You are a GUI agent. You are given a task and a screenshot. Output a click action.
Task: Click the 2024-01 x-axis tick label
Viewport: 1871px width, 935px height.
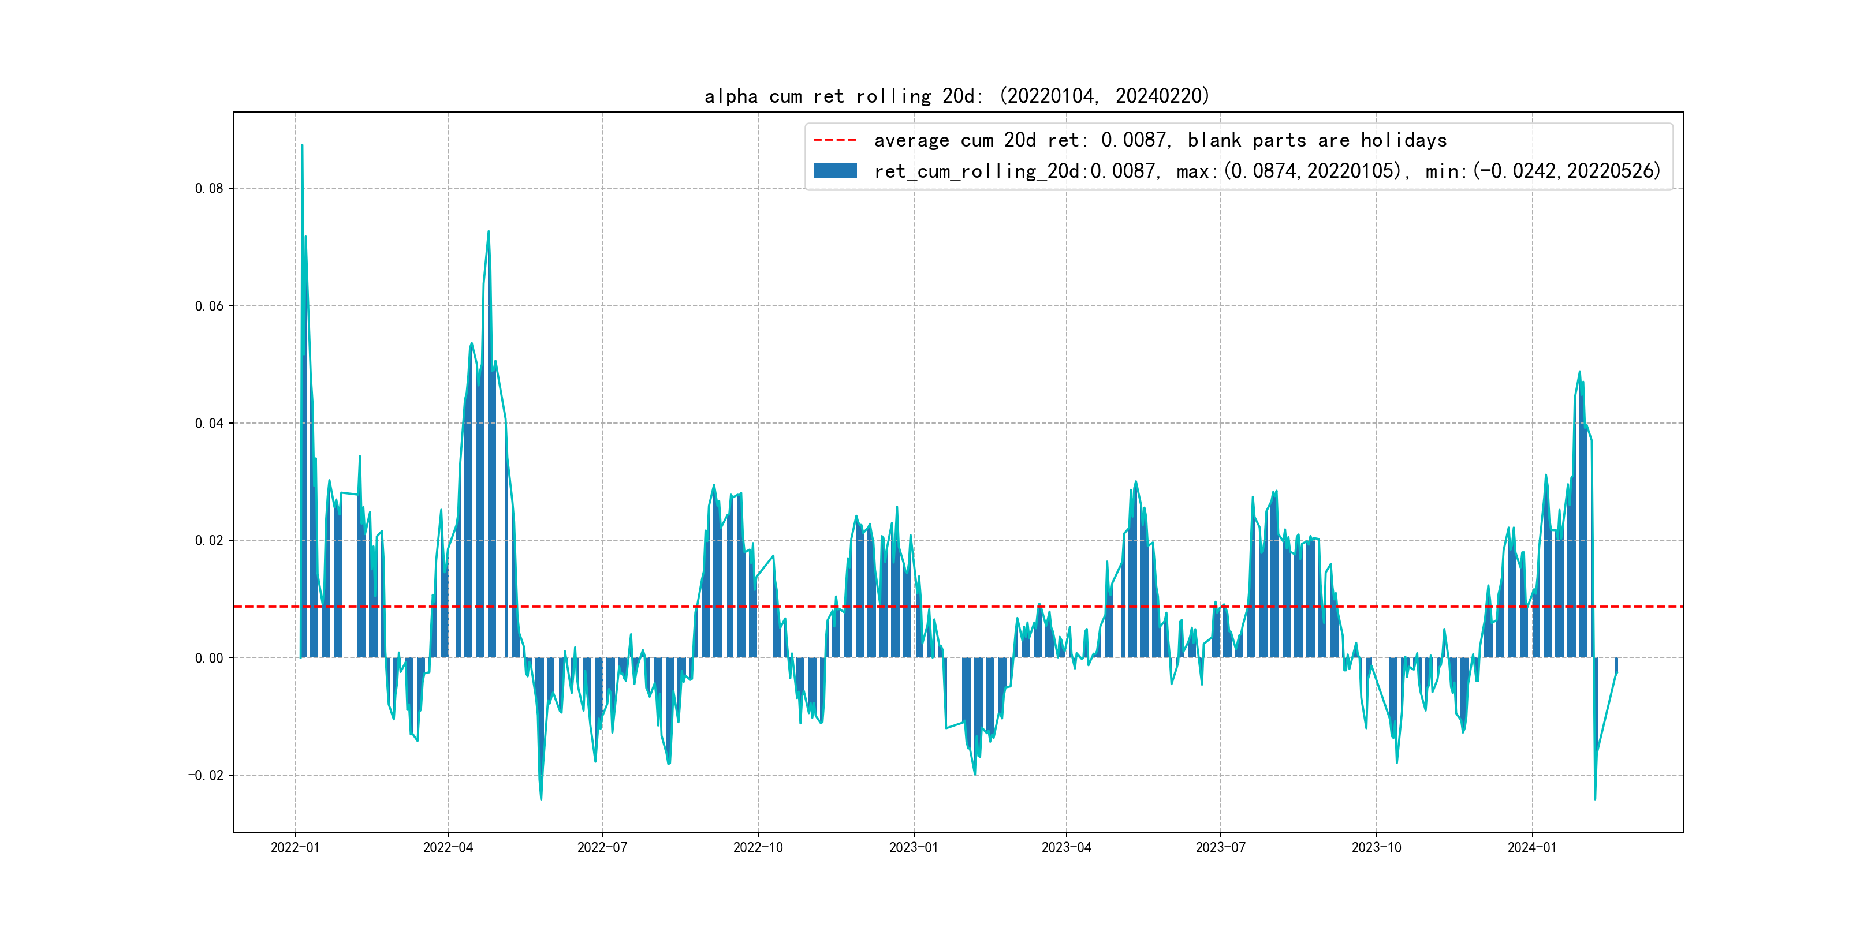[1532, 847]
